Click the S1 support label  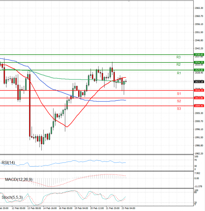coord(179,94)
